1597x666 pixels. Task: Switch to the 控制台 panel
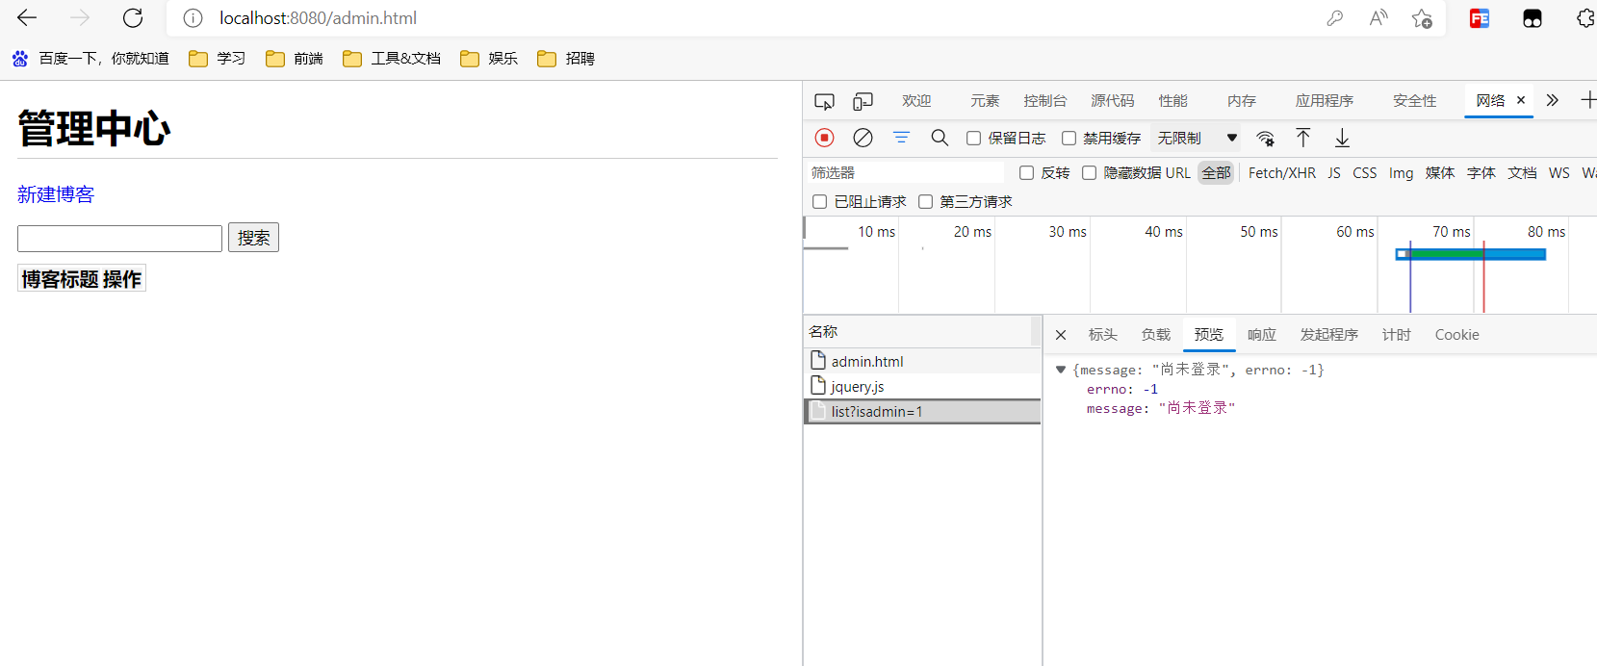pos(1045,101)
